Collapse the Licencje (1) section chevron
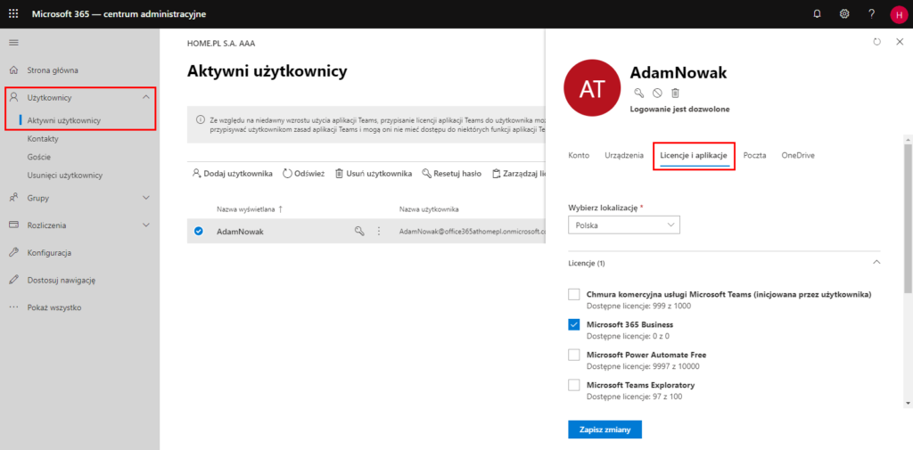This screenshot has width=913, height=450. [876, 263]
